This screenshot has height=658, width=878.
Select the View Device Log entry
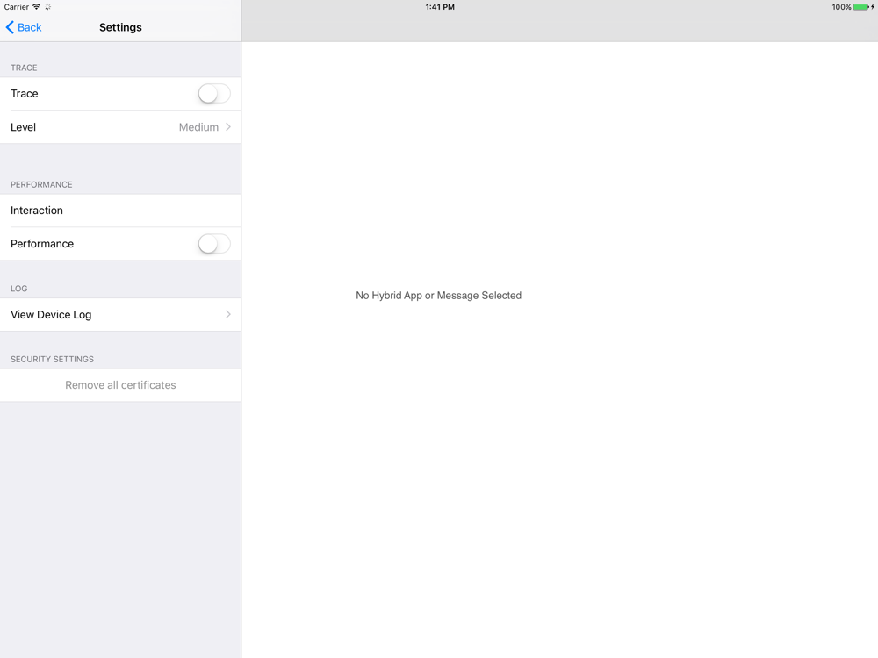pyautogui.click(x=120, y=314)
